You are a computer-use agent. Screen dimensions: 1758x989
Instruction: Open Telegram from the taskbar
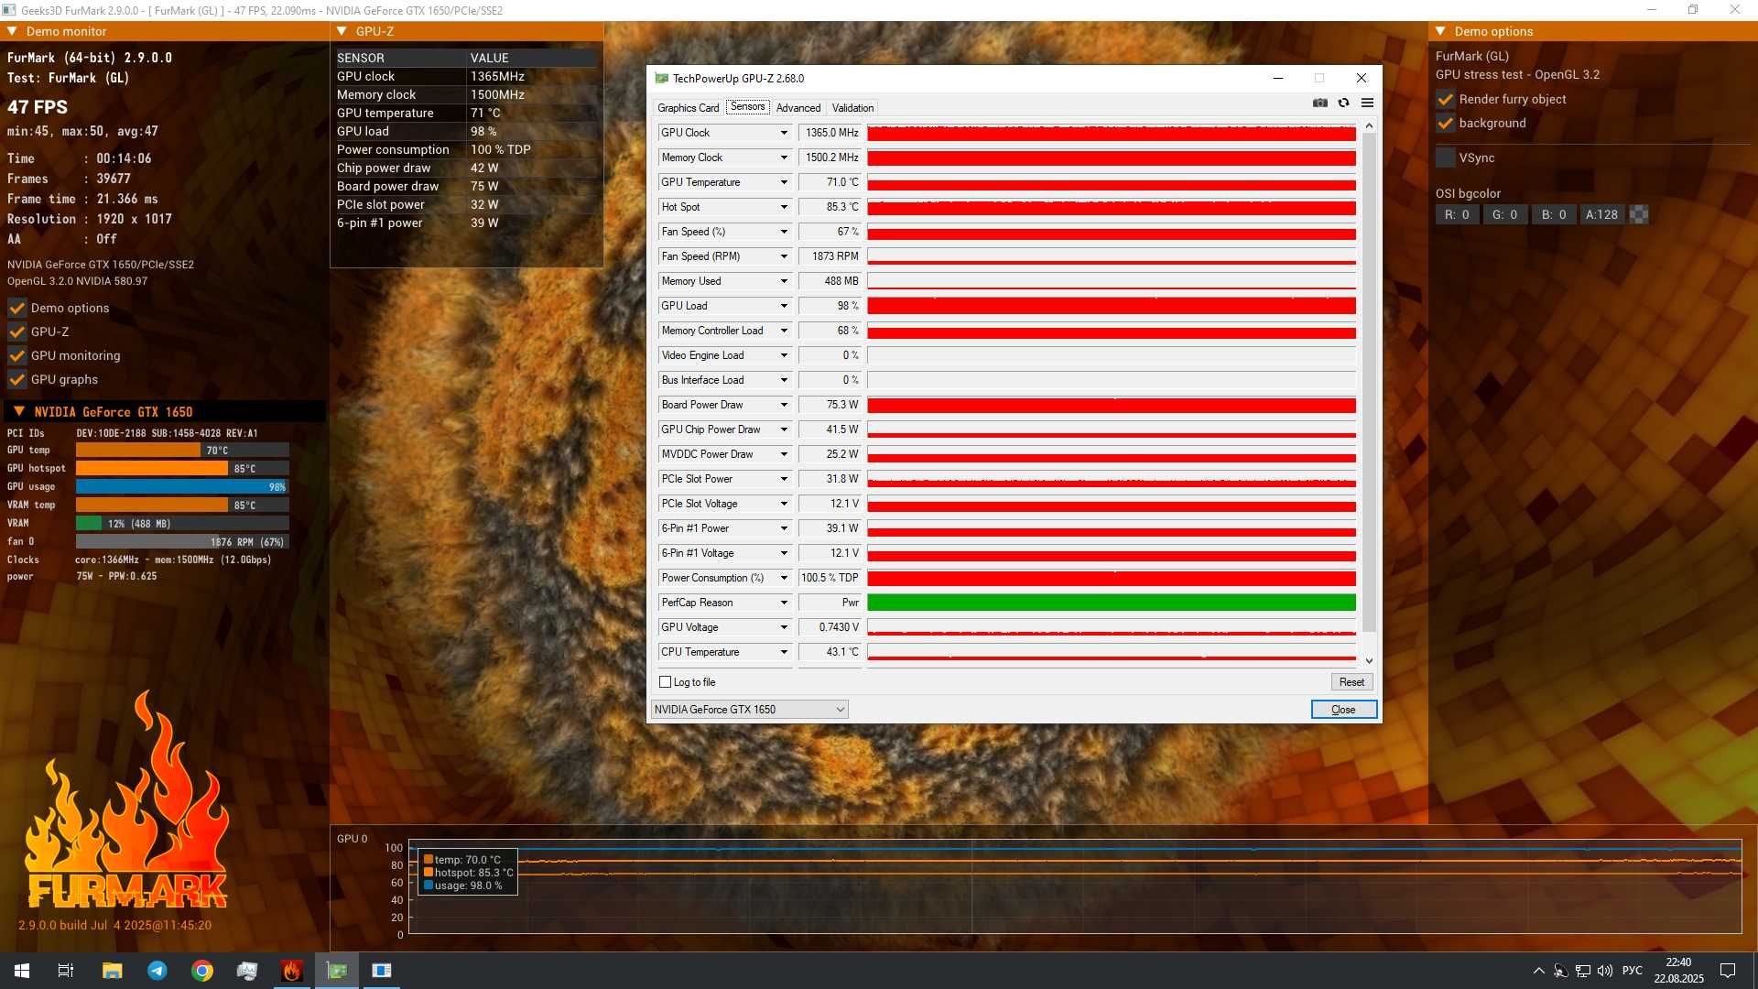point(157,971)
